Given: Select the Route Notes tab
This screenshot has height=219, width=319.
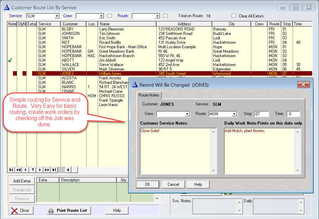Looking at the screenshot, I should click(149, 95).
